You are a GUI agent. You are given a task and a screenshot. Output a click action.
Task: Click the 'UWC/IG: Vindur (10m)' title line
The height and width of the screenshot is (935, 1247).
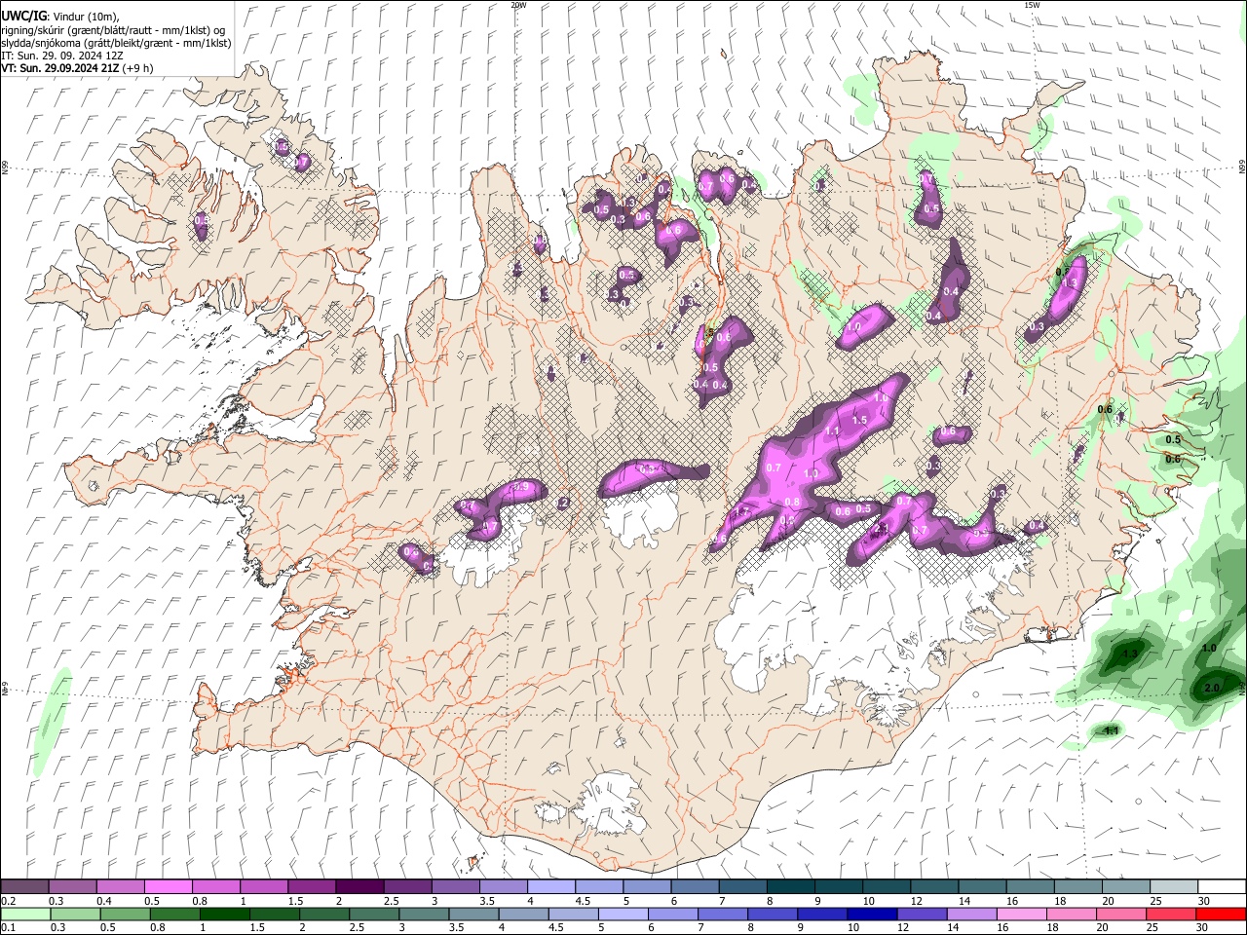click(x=60, y=16)
